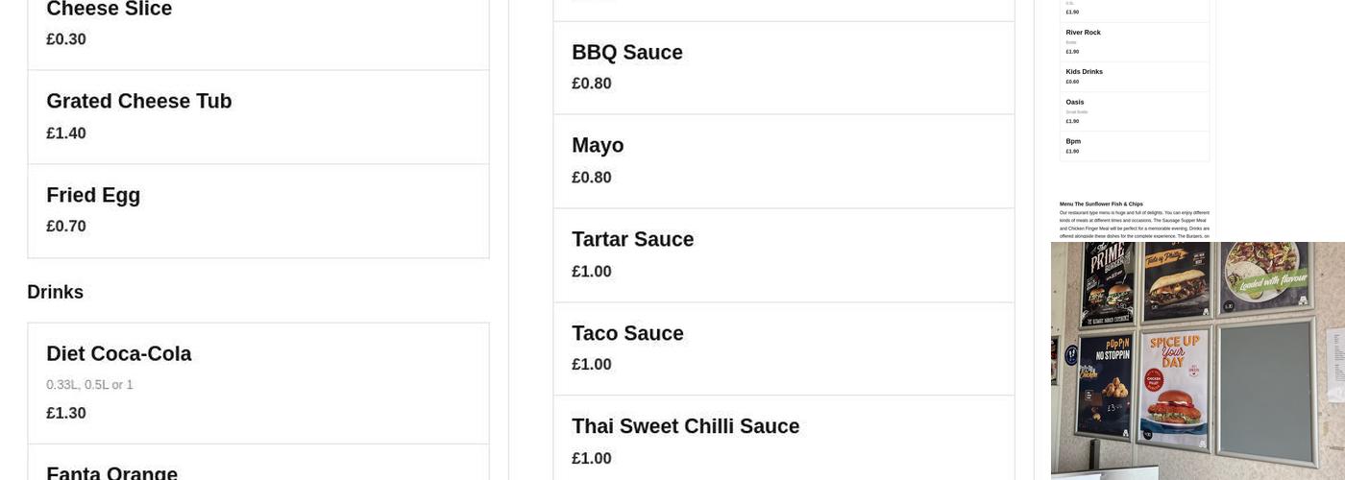
Task: Choose Thai Sweet Chilli Sauce
Action: pyautogui.click(x=685, y=427)
